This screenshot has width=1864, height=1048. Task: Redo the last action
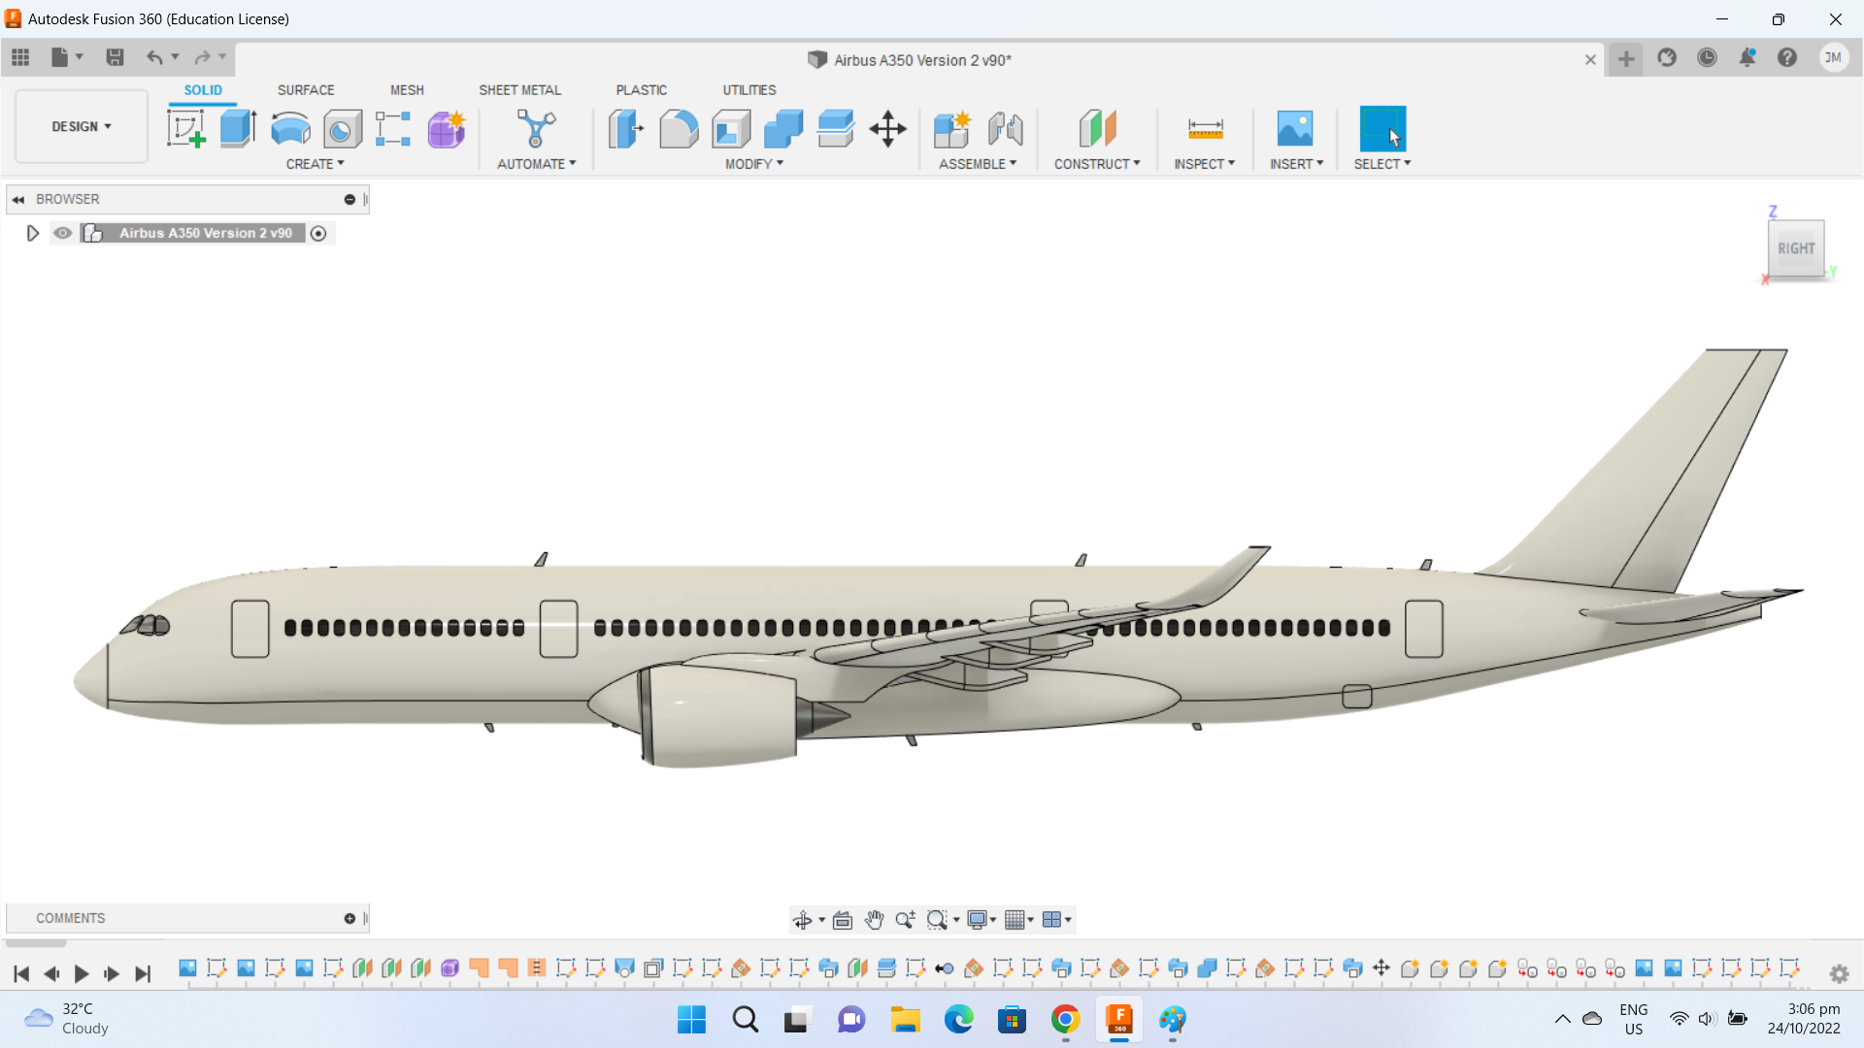(x=202, y=57)
